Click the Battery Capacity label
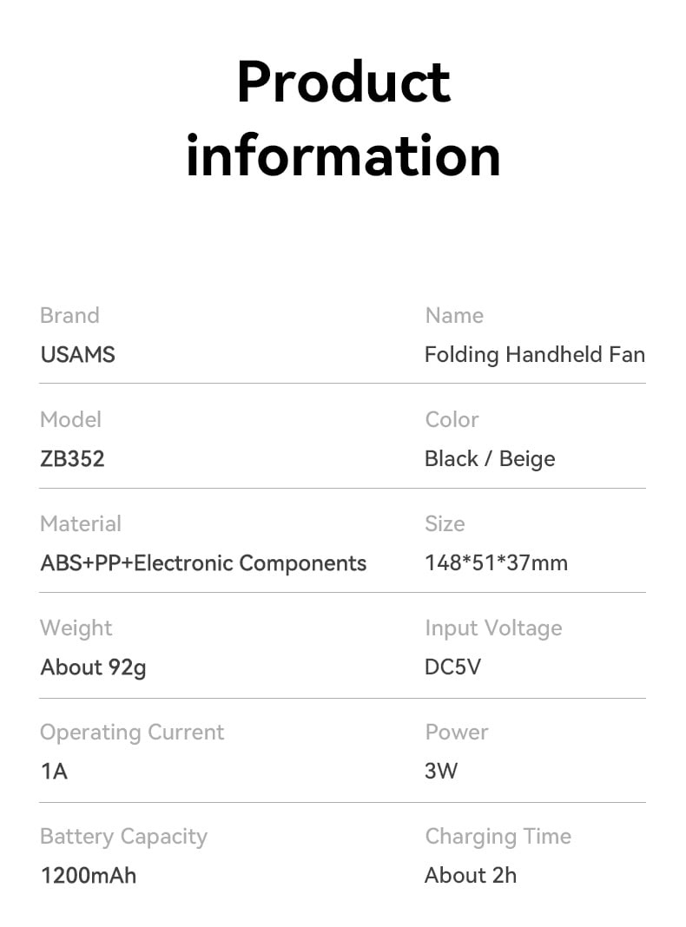Screen dimensions: 686x927 click(x=124, y=837)
